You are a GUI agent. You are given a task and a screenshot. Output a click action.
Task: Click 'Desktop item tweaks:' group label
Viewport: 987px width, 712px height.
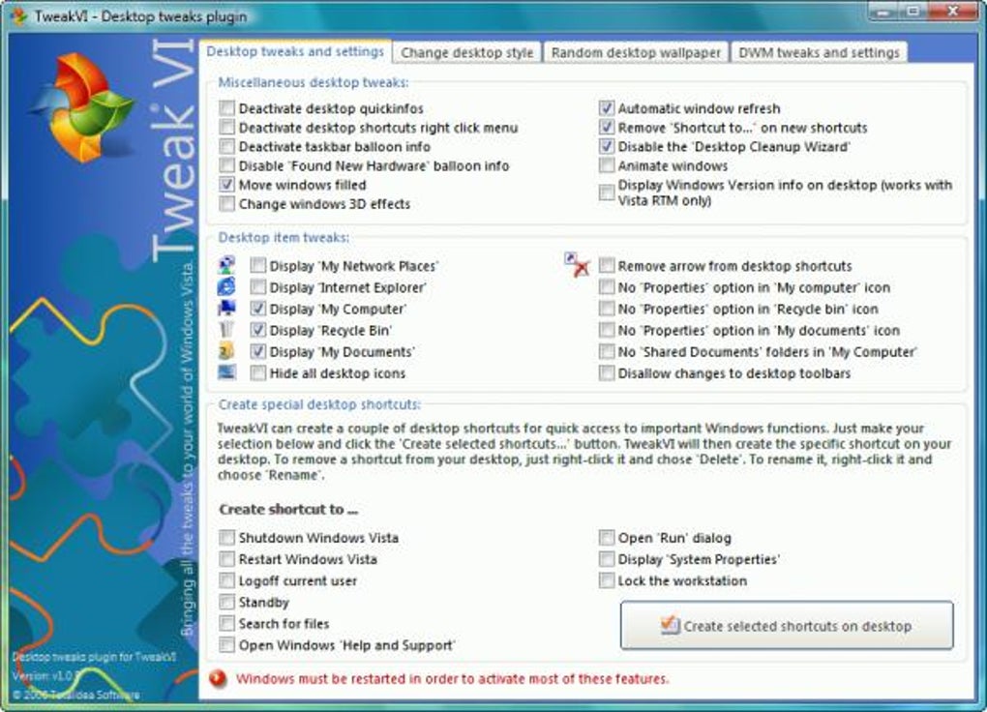(284, 237)
